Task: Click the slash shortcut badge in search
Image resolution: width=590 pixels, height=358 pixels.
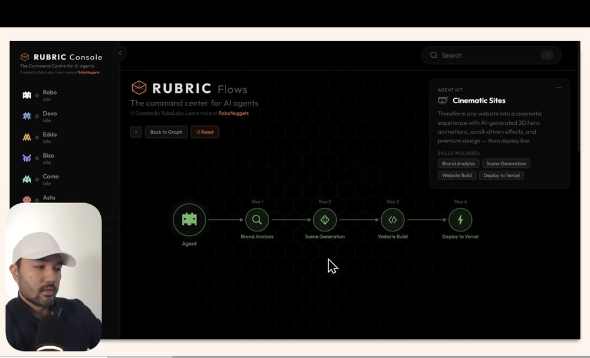Action: coord(547,55)
